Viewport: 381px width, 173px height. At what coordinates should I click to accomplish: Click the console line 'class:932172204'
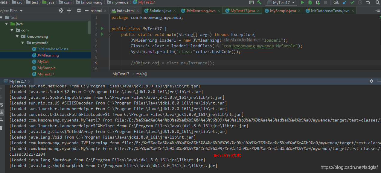tap(27, 154)
